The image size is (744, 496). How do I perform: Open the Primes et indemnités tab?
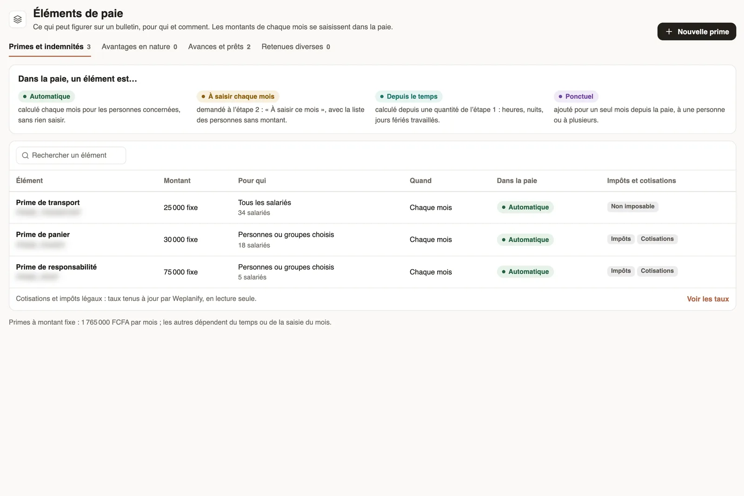(x=50, y=47)
